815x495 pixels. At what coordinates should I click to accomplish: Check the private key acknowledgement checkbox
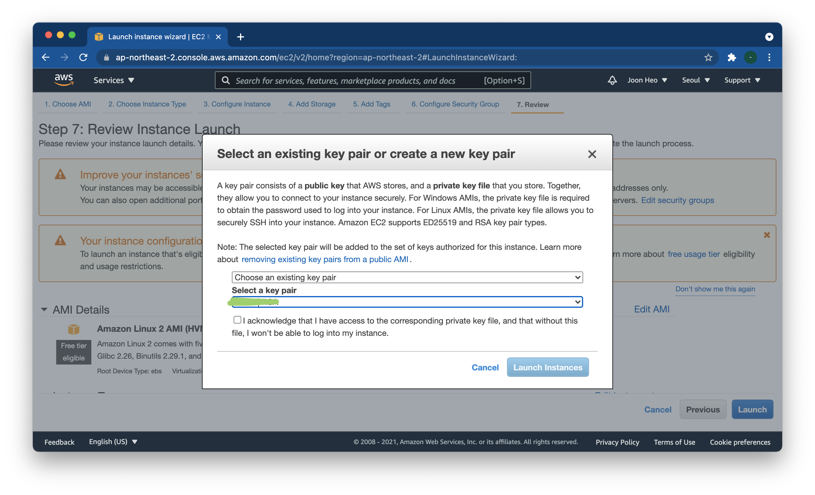(237, 319)
